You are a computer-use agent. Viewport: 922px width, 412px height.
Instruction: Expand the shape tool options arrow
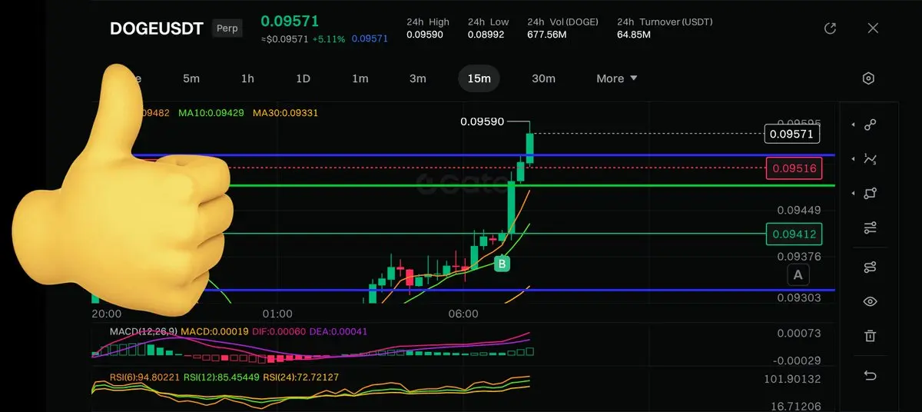point(853,194)
